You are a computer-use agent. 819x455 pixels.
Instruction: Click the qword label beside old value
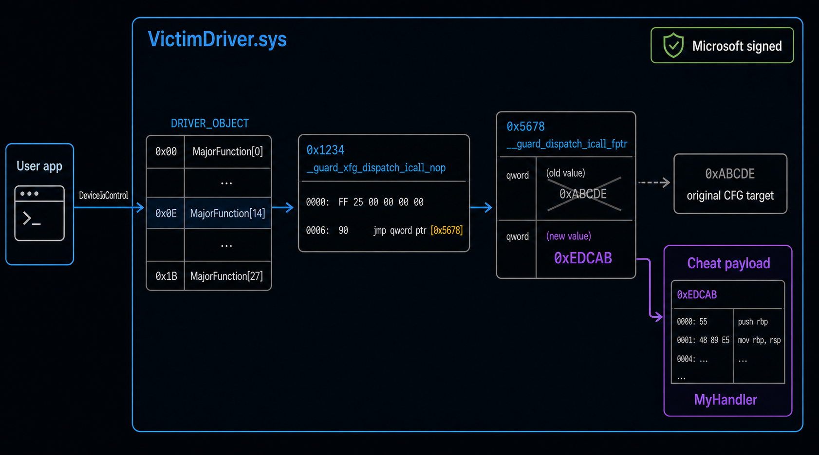click(517, 175)
